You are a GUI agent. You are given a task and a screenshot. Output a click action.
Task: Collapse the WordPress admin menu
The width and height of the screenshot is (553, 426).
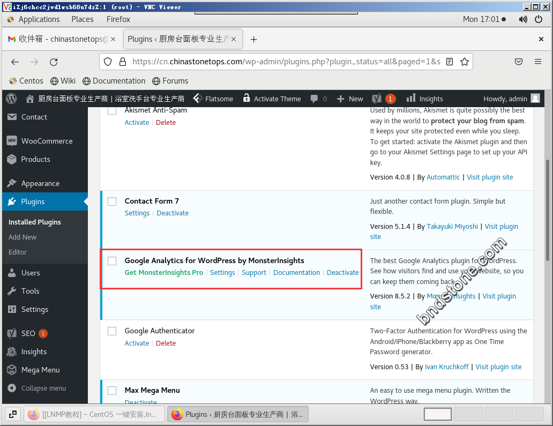coord(45,388)
